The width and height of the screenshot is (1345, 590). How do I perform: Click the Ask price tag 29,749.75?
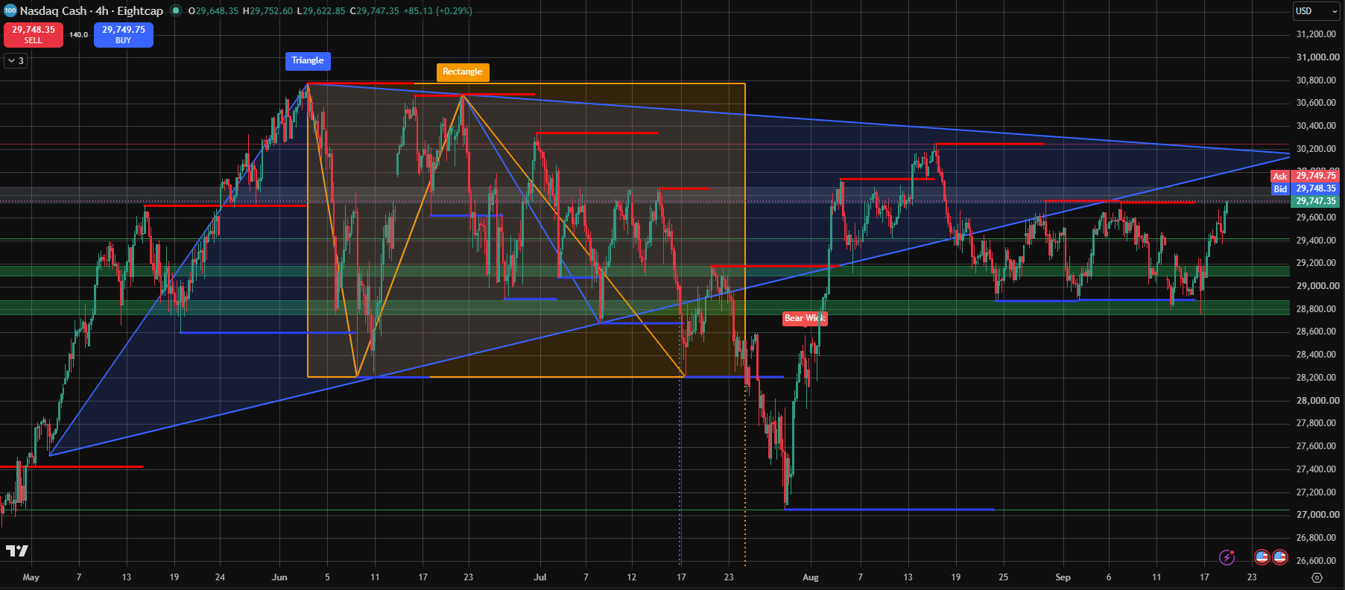tap(1305, 176)
